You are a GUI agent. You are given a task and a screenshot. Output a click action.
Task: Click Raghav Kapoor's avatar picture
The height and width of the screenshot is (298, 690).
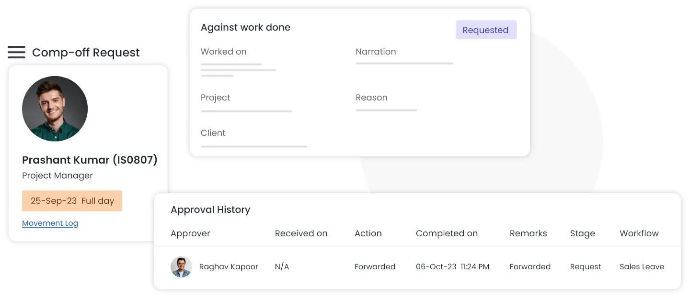pyautogui.click(x=181, y=267)
